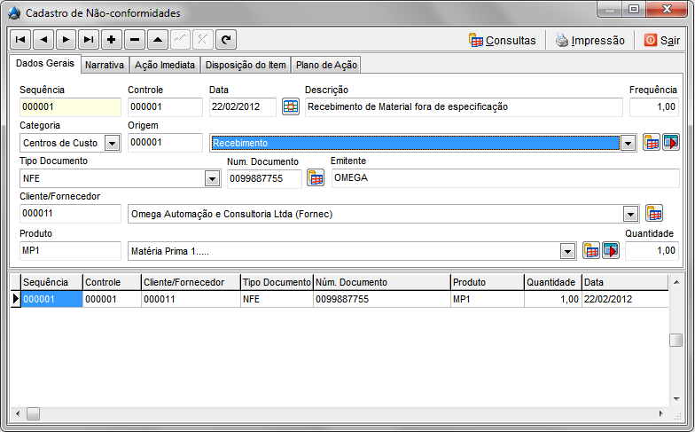This screenshot has width=695, height=432.
Task: Expand the Produto Matéria Prima dropdown
Action: (x=567, y=252)
